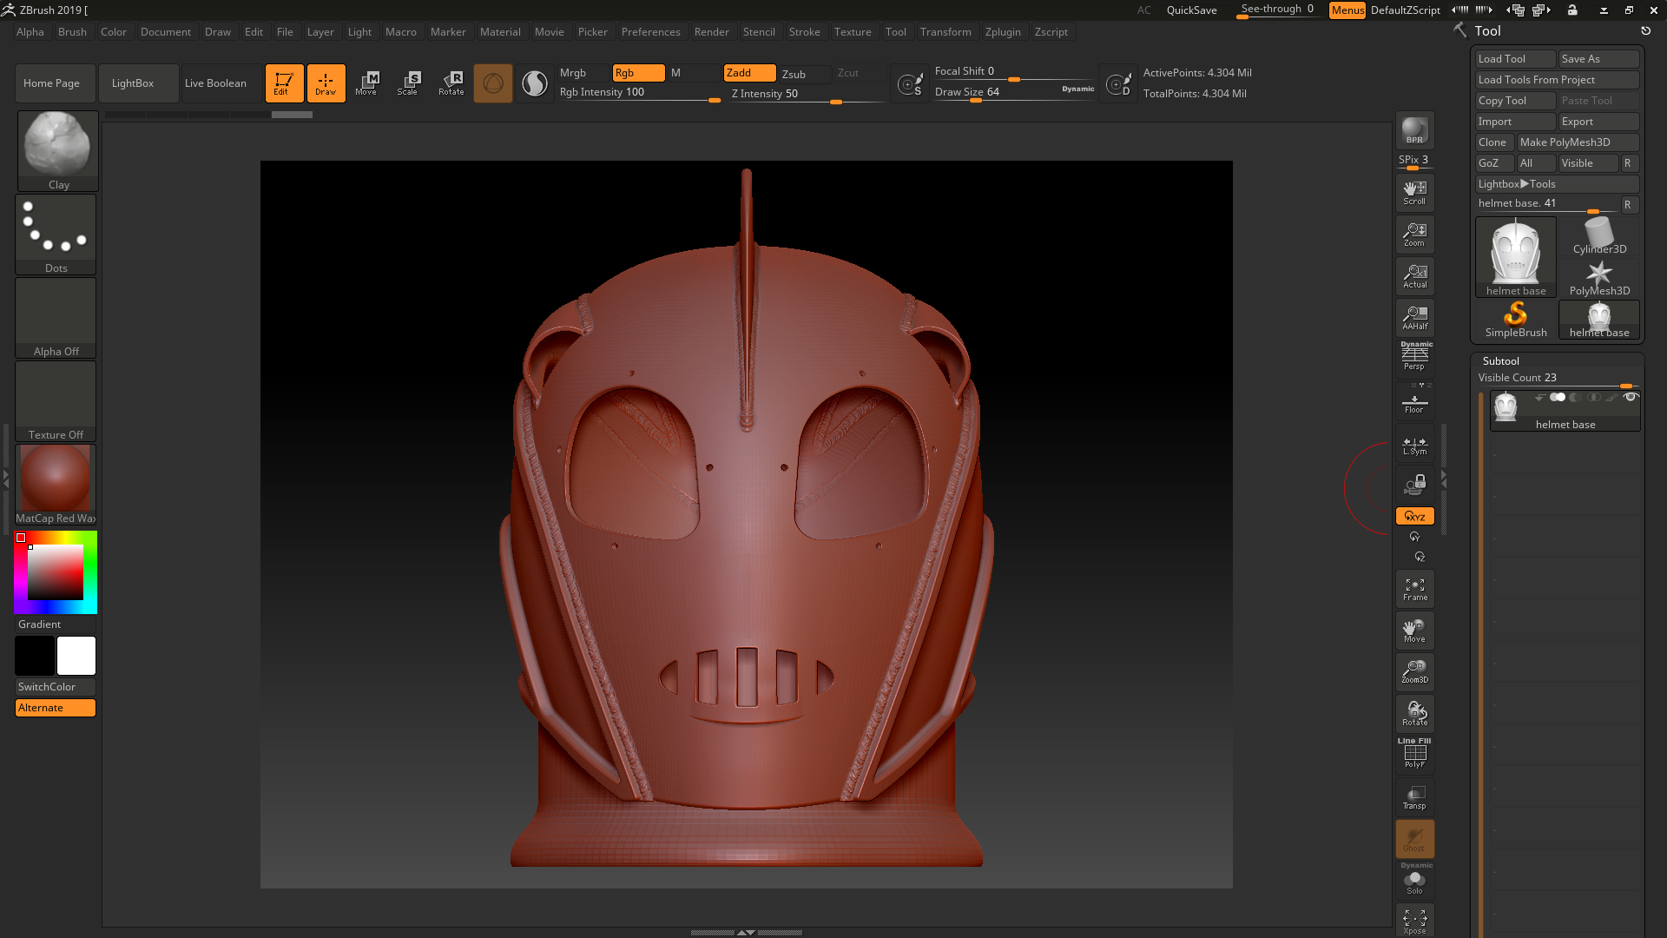Image resolution: width=1667 pixels, height=938 pixels.
Task: Toggle XYZ rotation mode
Action: [x=1414, y=516]
